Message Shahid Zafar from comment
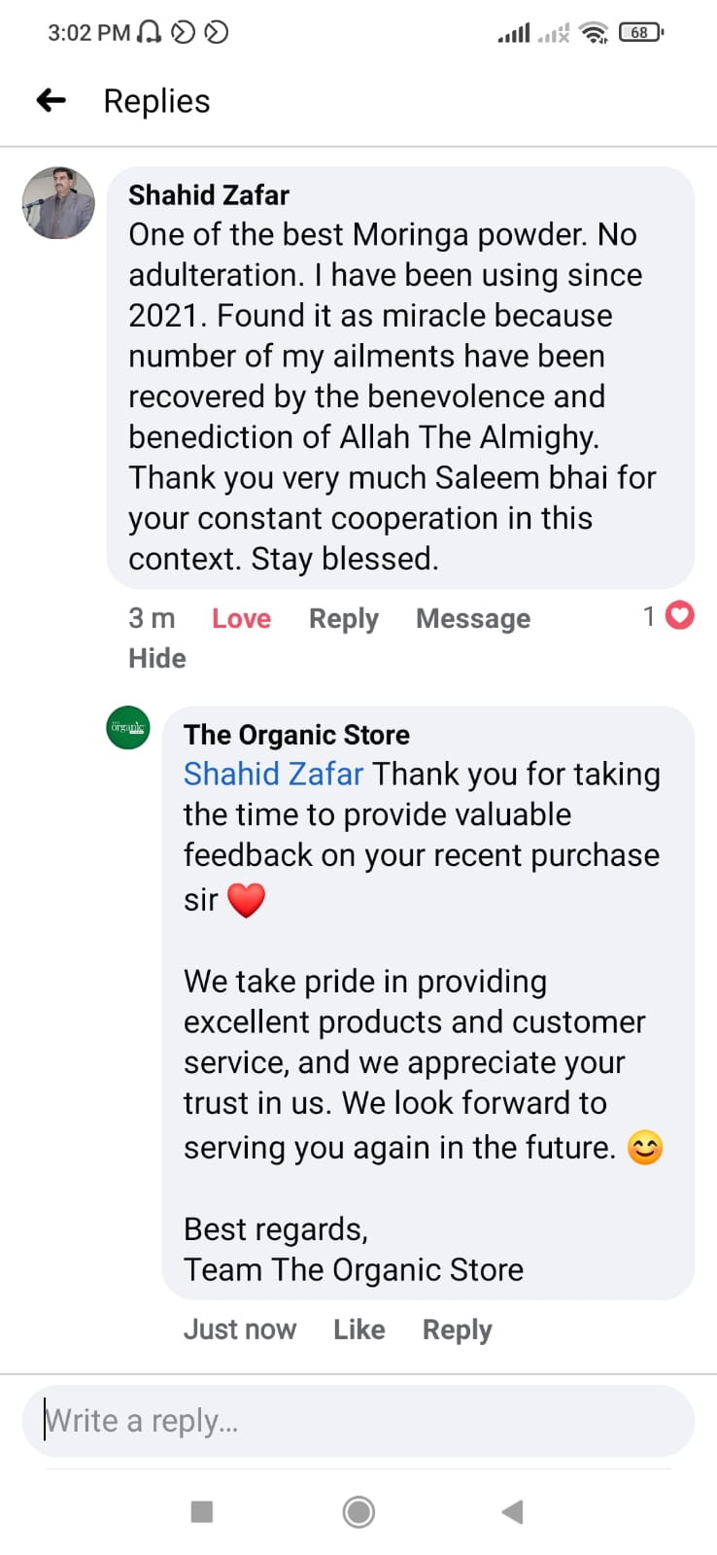 point(473,618)
